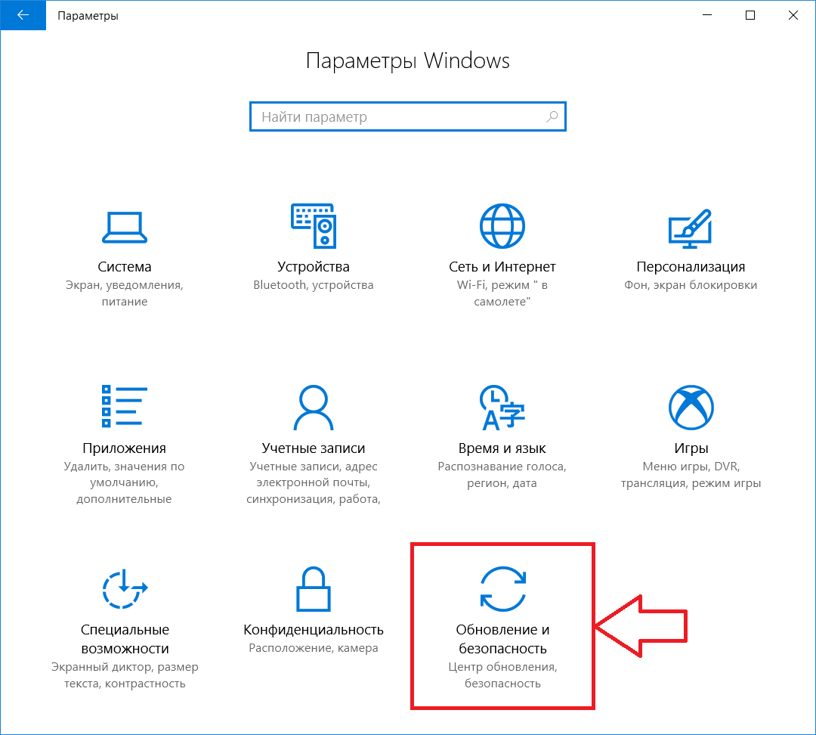Click the back arrow in title bar
The height and width of the screenshot is (735, 816).
coord(23,15)
